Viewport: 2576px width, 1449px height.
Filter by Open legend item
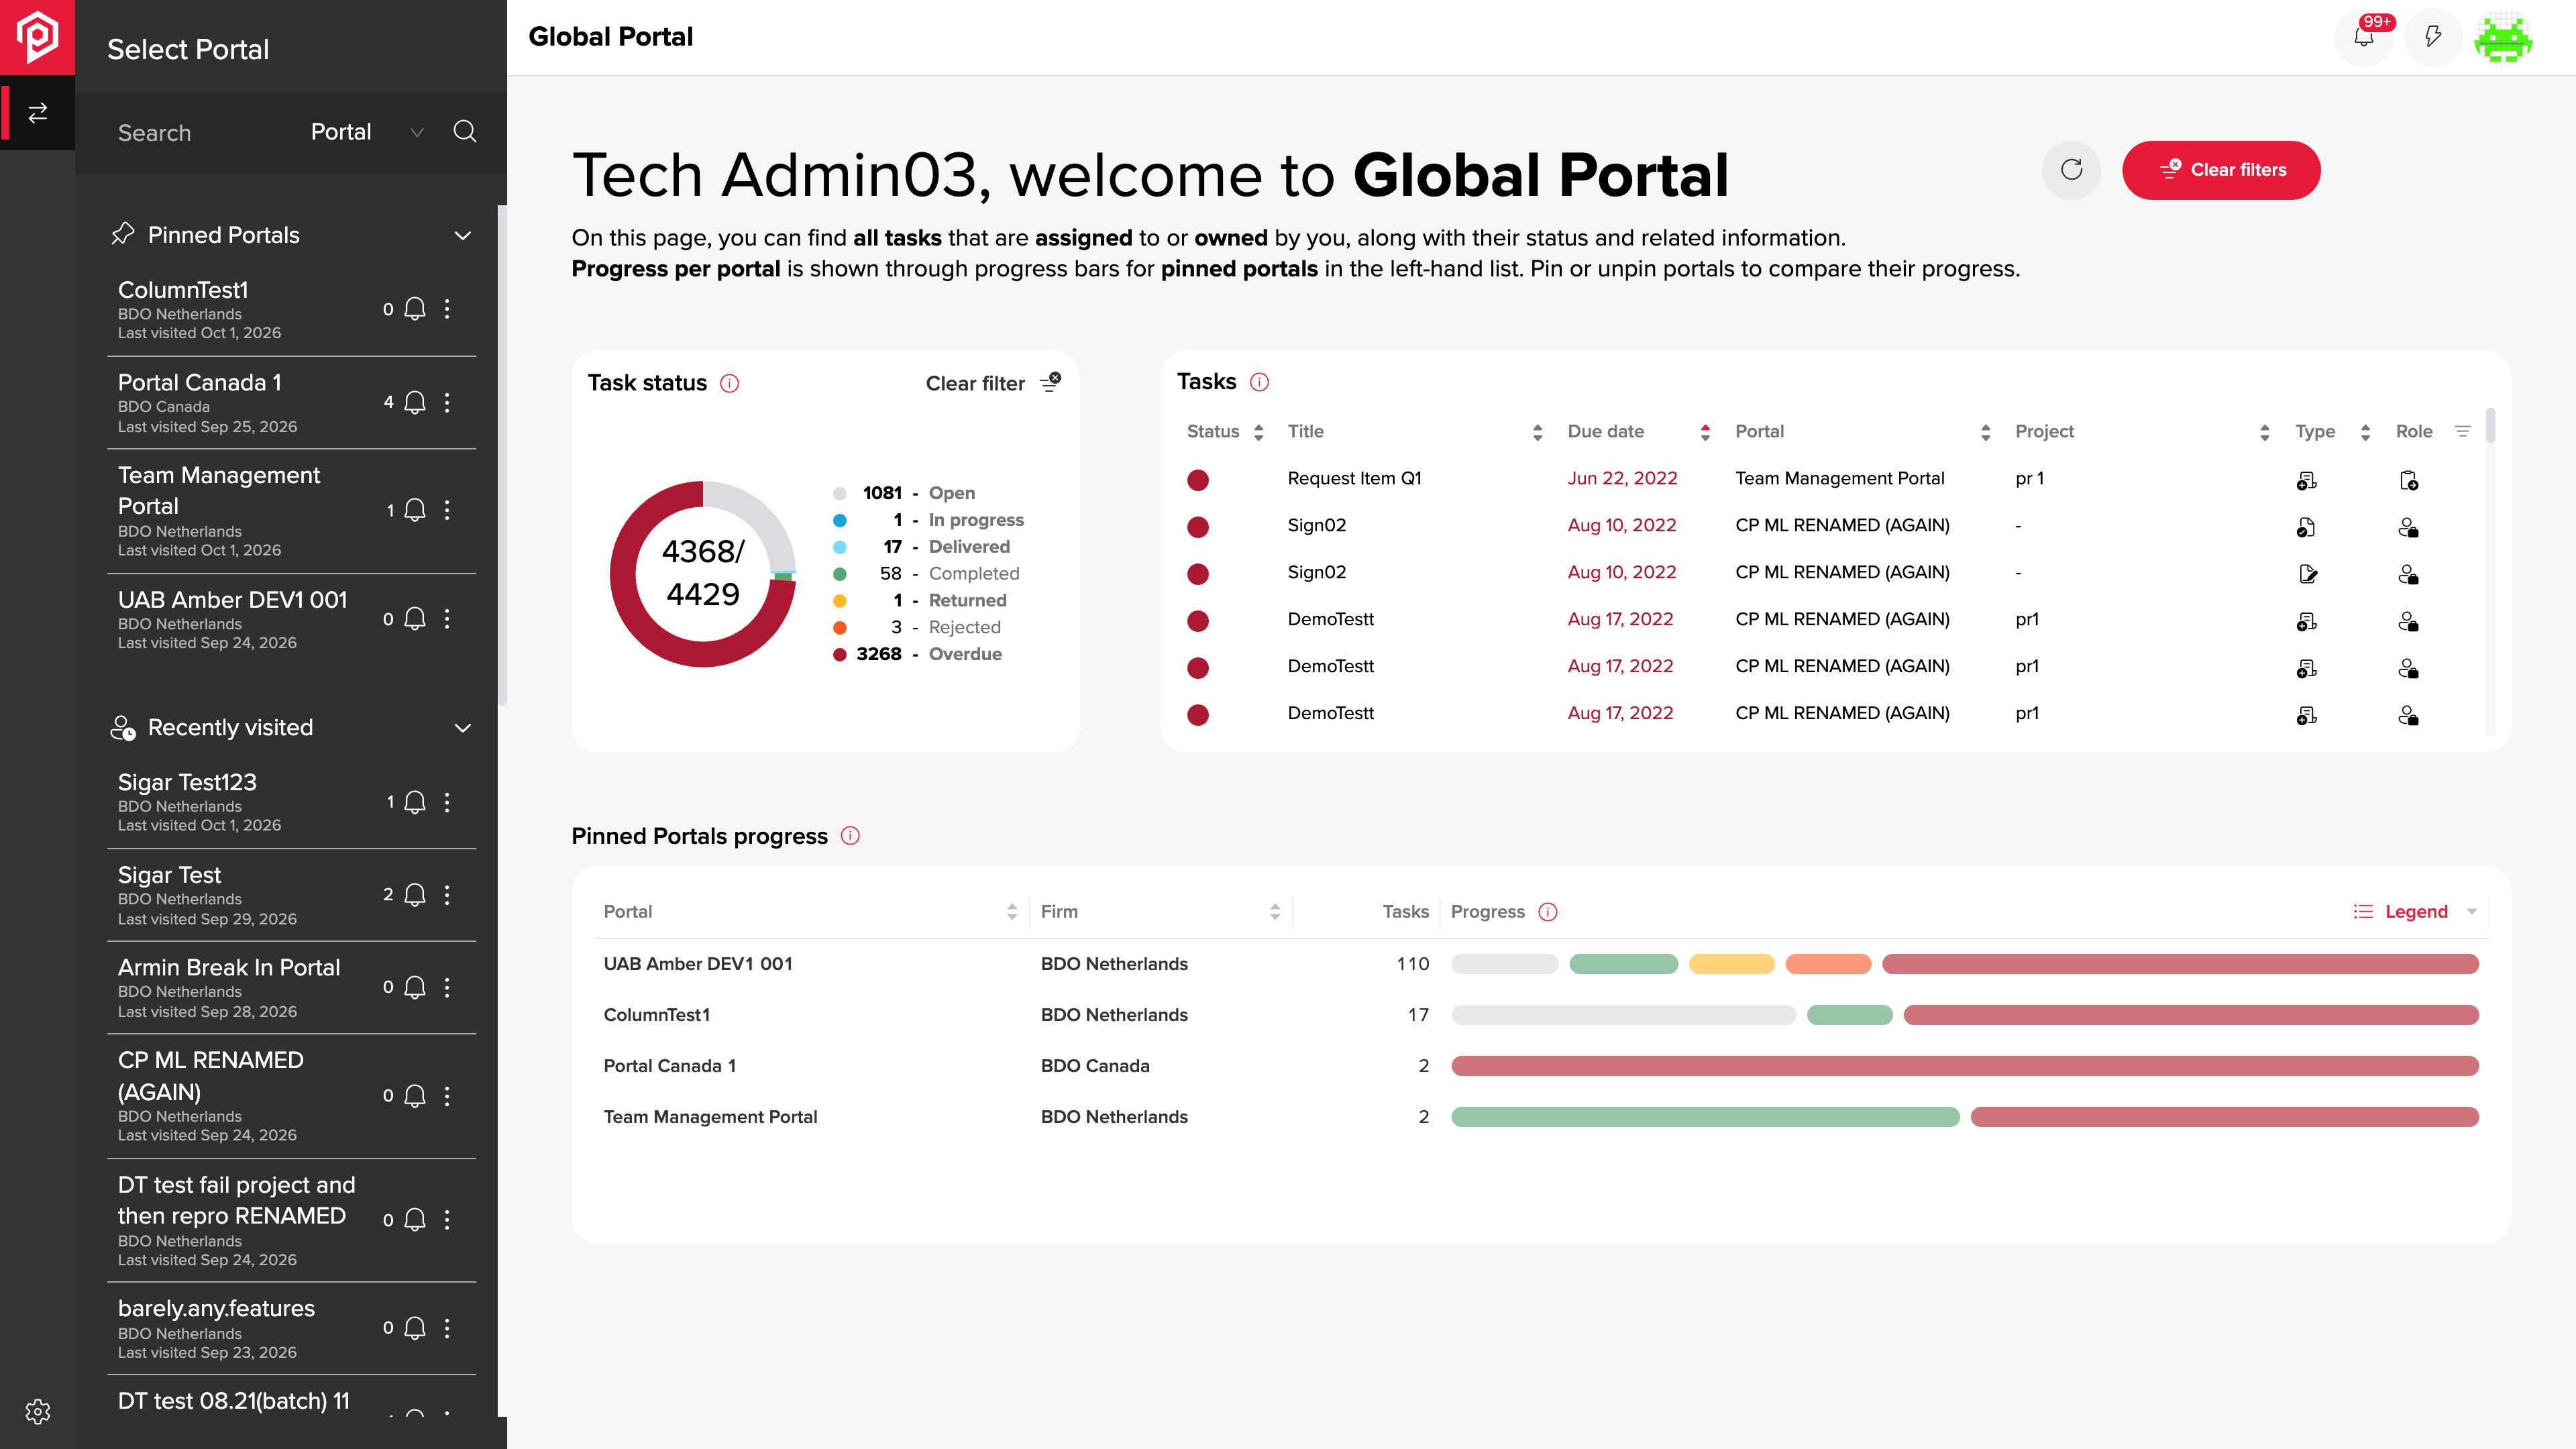tap(905, 493)
